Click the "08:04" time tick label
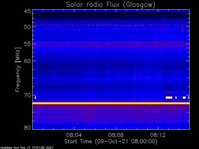The width and height of the screenshot is (199, 149). click(x=74, y=135)
